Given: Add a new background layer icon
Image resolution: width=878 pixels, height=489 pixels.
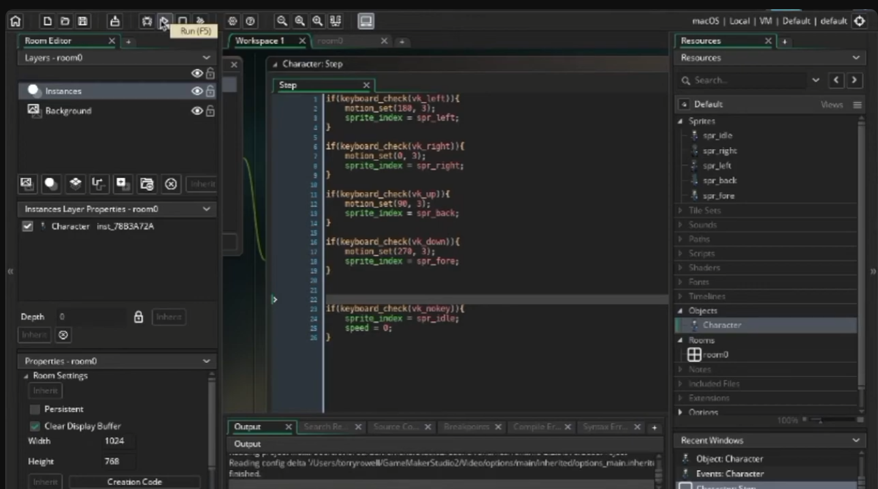Looking at the screenshot, I should (x=27, y=184).
